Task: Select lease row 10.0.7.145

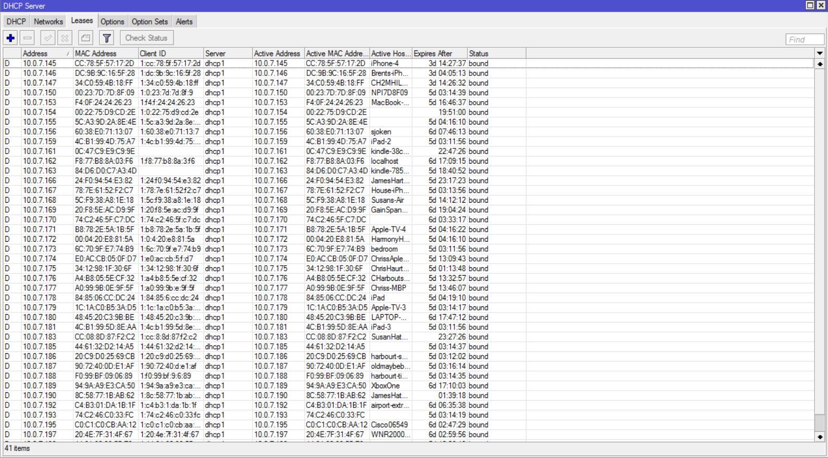Action: tap(409, 64)
